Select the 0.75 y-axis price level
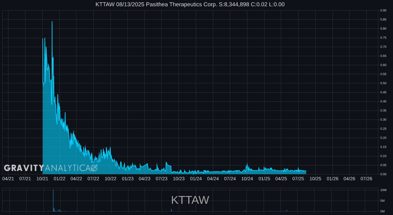Image resolution: width=393 pixels, height=215 pixels. pyautogui.click(x=383, y=38)
